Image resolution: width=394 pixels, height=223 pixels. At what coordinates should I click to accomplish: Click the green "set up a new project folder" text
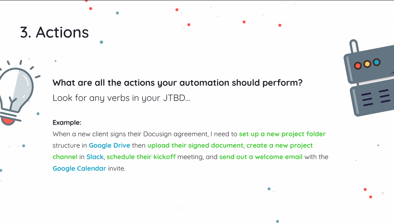coord(282,134)
